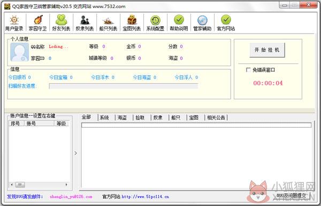The width and height of the screenshot is (321, 206).
Task: Switch to the 船只 log tab
Action: 175,117
